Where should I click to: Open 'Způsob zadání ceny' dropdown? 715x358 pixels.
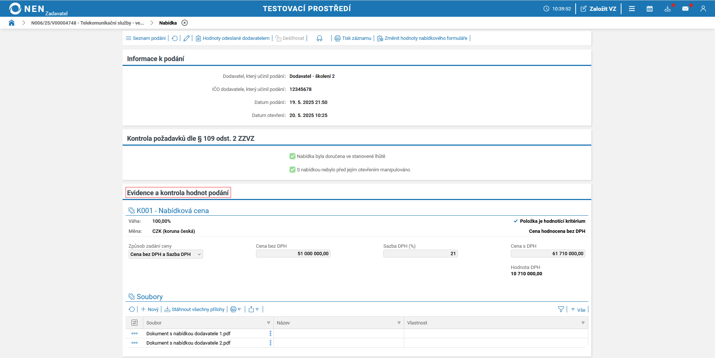point(165,254)
